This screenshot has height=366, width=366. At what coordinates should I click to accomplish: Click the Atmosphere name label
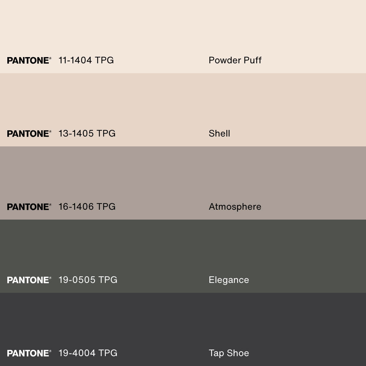point(235,207)
